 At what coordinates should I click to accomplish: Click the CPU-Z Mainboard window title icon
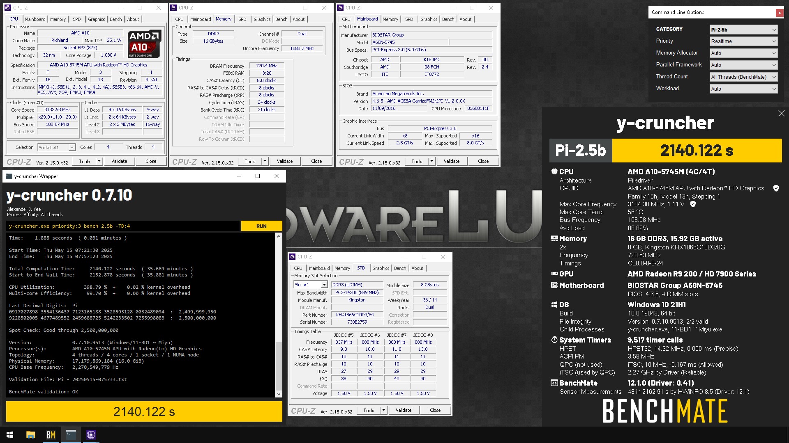340,8
